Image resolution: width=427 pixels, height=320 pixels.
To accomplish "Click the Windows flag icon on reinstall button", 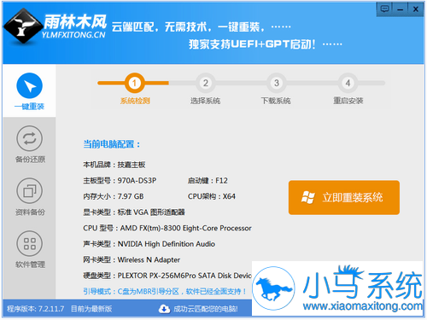I will (x=308, y=197).
